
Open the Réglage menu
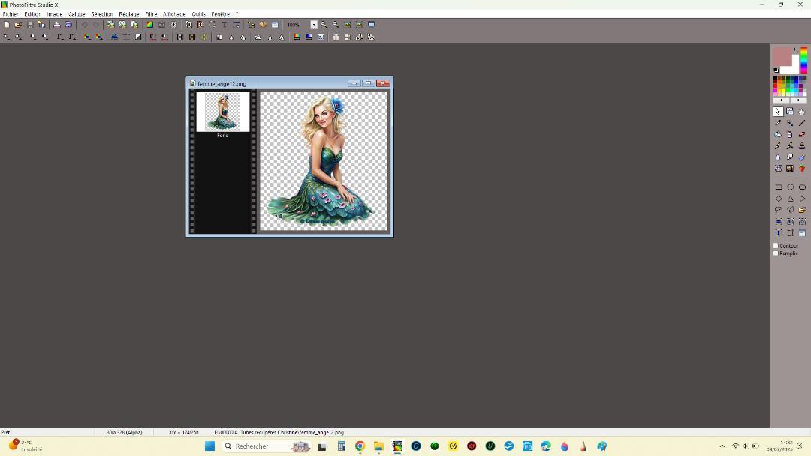(x=128, y=14)
